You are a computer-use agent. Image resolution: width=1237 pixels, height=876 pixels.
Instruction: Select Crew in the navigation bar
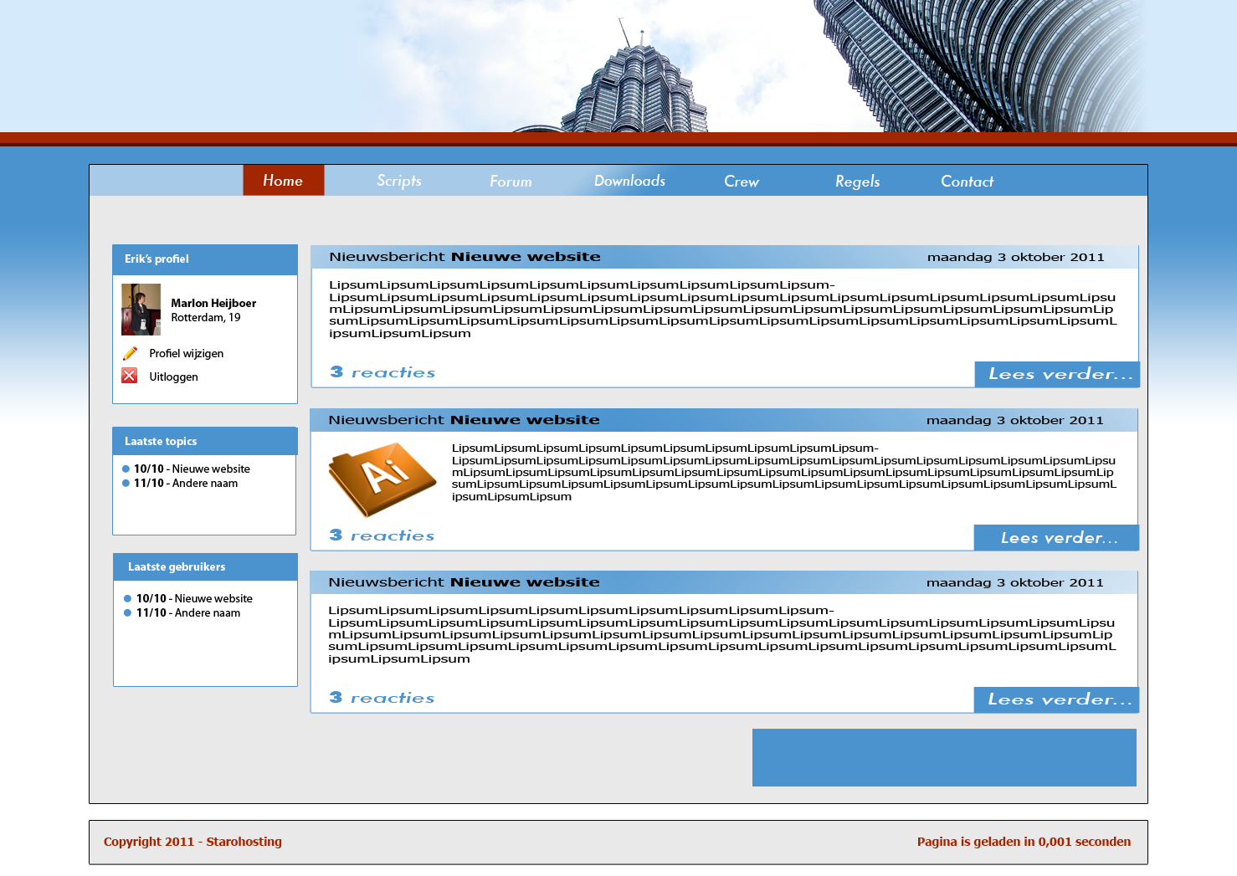click(x=742, y=182)
